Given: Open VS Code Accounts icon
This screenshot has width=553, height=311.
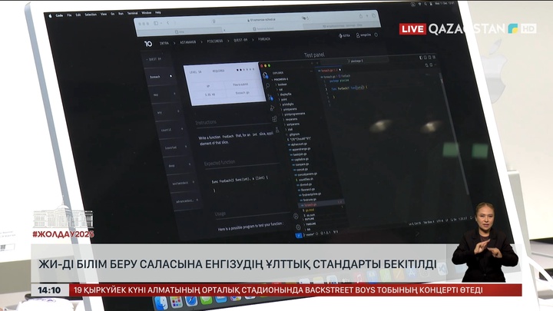Looking at the screenshot, I should coord(296,216).
